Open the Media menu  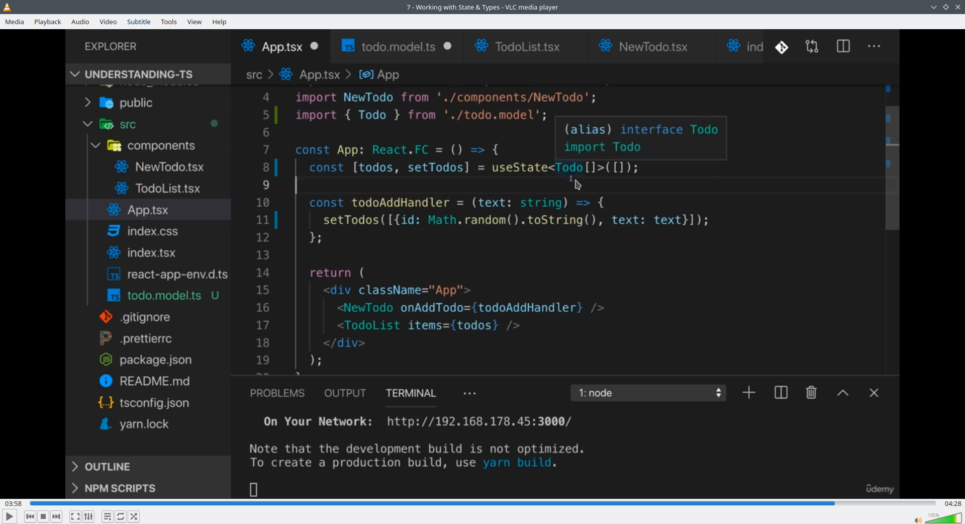[15, 22]
